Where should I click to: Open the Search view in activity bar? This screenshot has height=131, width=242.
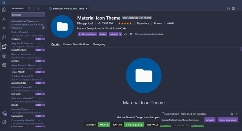[4, 19]
